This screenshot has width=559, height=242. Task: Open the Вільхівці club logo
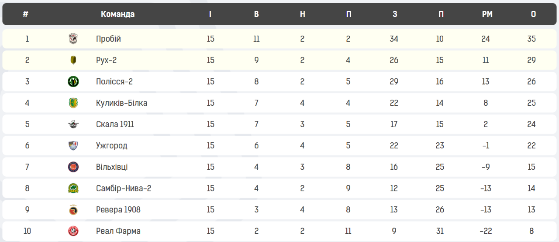[x=73, y=167]
